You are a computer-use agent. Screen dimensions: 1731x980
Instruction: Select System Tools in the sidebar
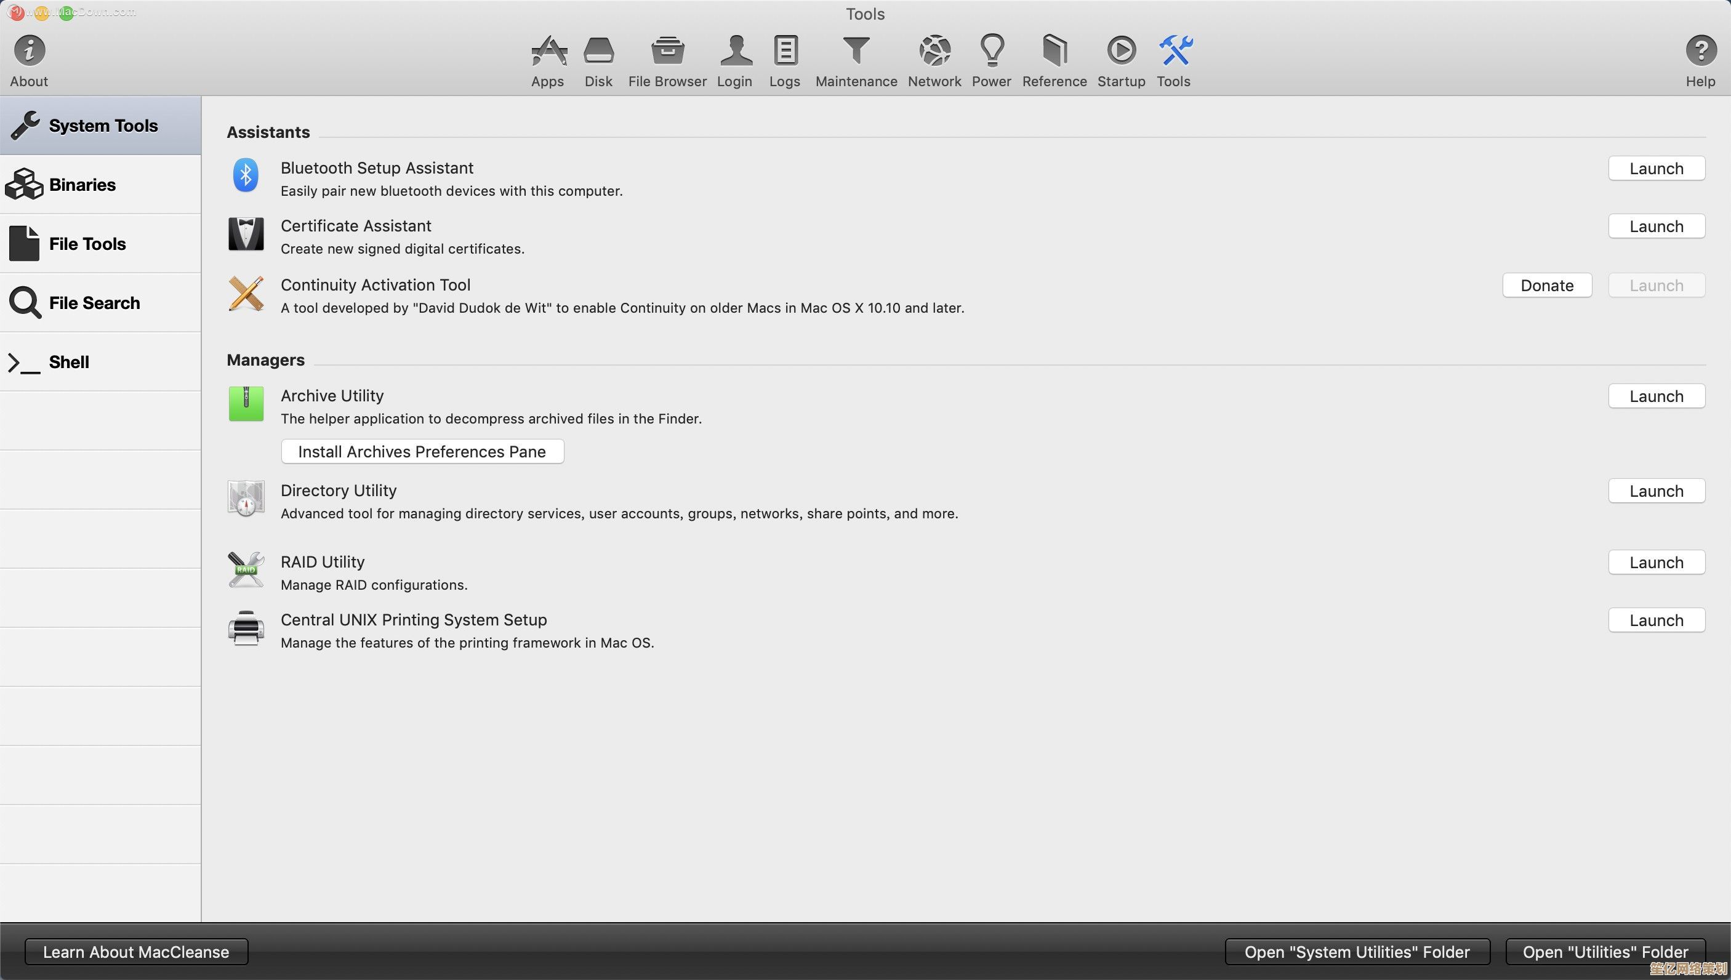pyautogui.click(x=100, y=126)
